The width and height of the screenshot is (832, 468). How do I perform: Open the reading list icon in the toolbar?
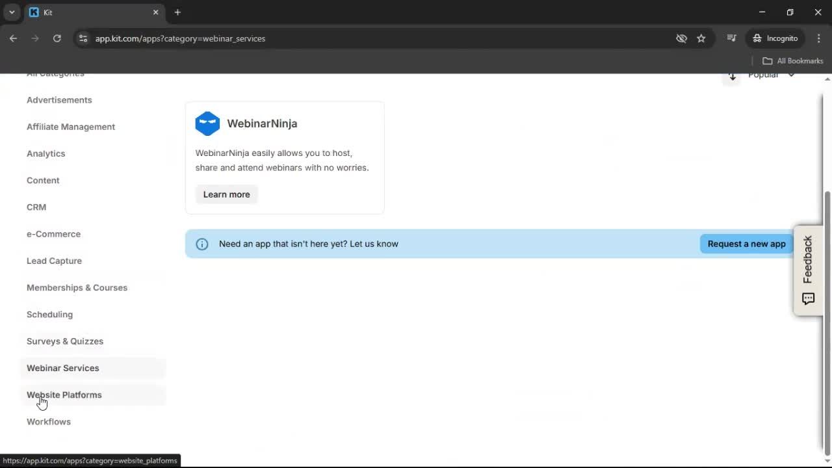coord(731,38)
